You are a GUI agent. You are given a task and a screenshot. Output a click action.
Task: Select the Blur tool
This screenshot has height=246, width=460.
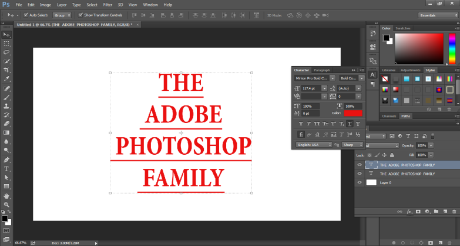coord(6,141)
